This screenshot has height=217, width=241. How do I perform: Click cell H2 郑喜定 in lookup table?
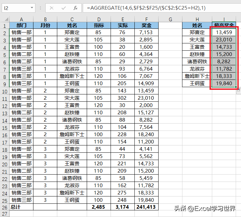click(x=197, y=32)
